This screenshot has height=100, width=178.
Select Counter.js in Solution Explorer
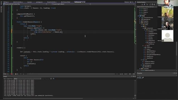coord(151,32)
